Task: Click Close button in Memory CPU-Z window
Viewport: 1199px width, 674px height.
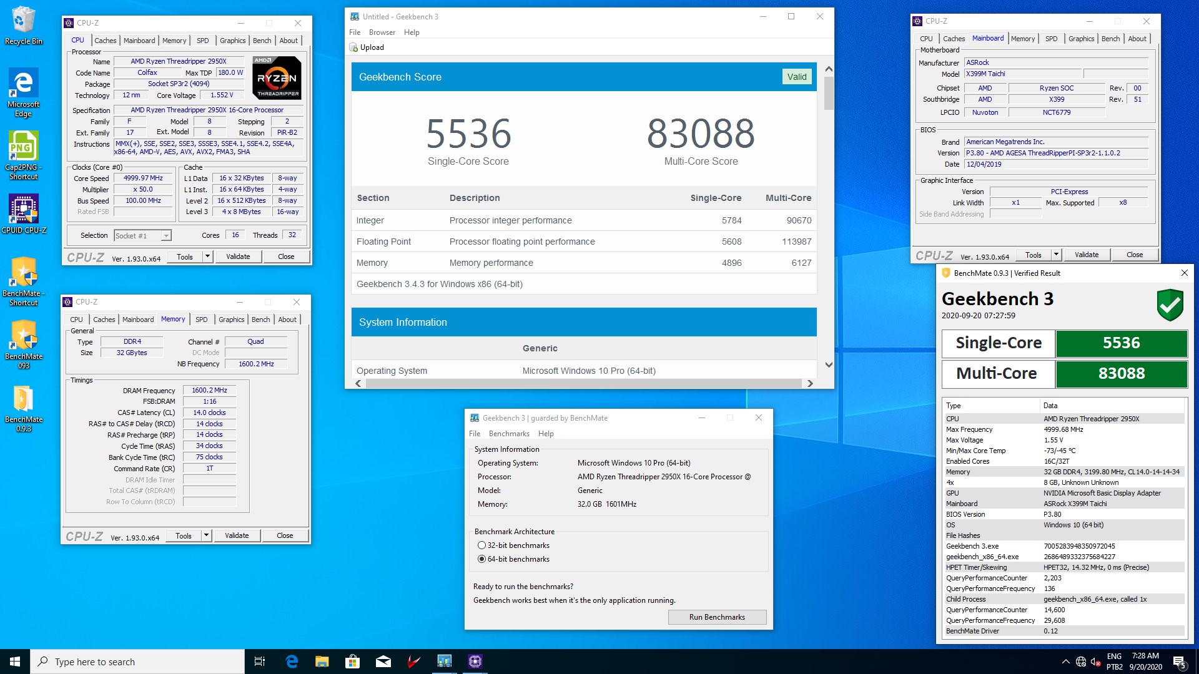Action: pos(285,535)
